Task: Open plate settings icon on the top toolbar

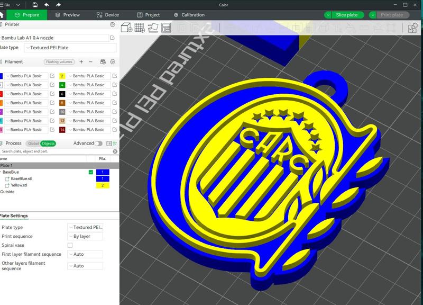Action: [167, 29]
